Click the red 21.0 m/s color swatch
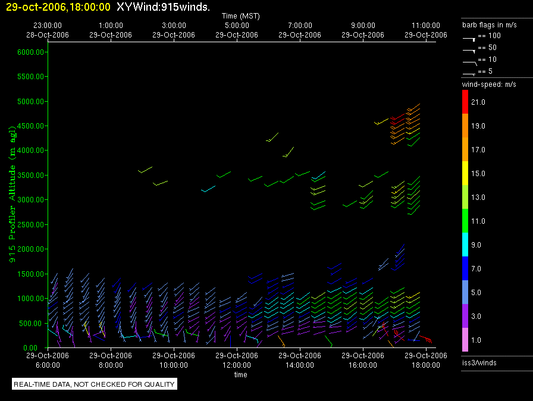The image size is (533, 401). pos(465,102)
